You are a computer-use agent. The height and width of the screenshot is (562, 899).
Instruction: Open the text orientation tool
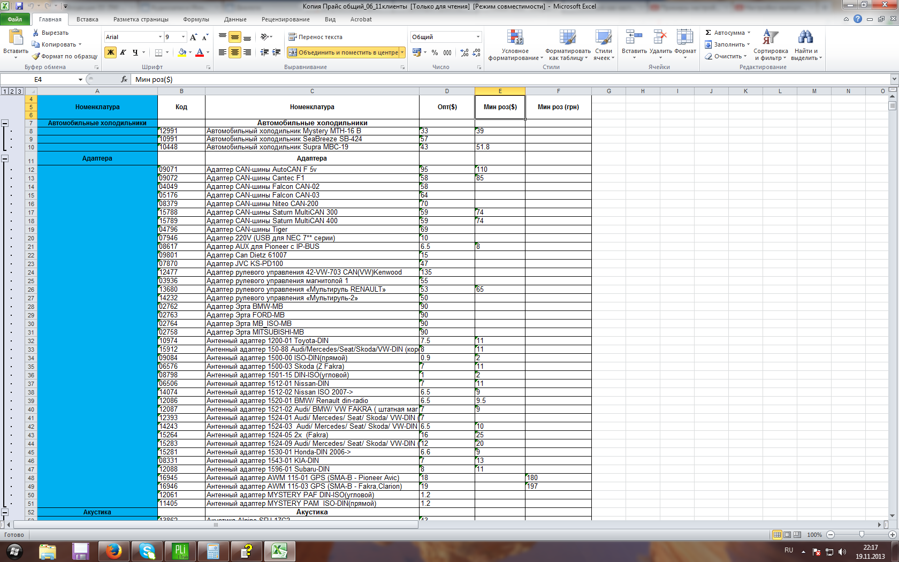click(x=266, y=37)
